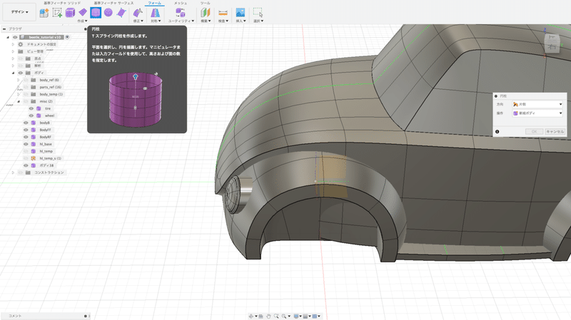Switch to the ツール tab
Screen dimensions: 571x320
(x=205, y=3)
